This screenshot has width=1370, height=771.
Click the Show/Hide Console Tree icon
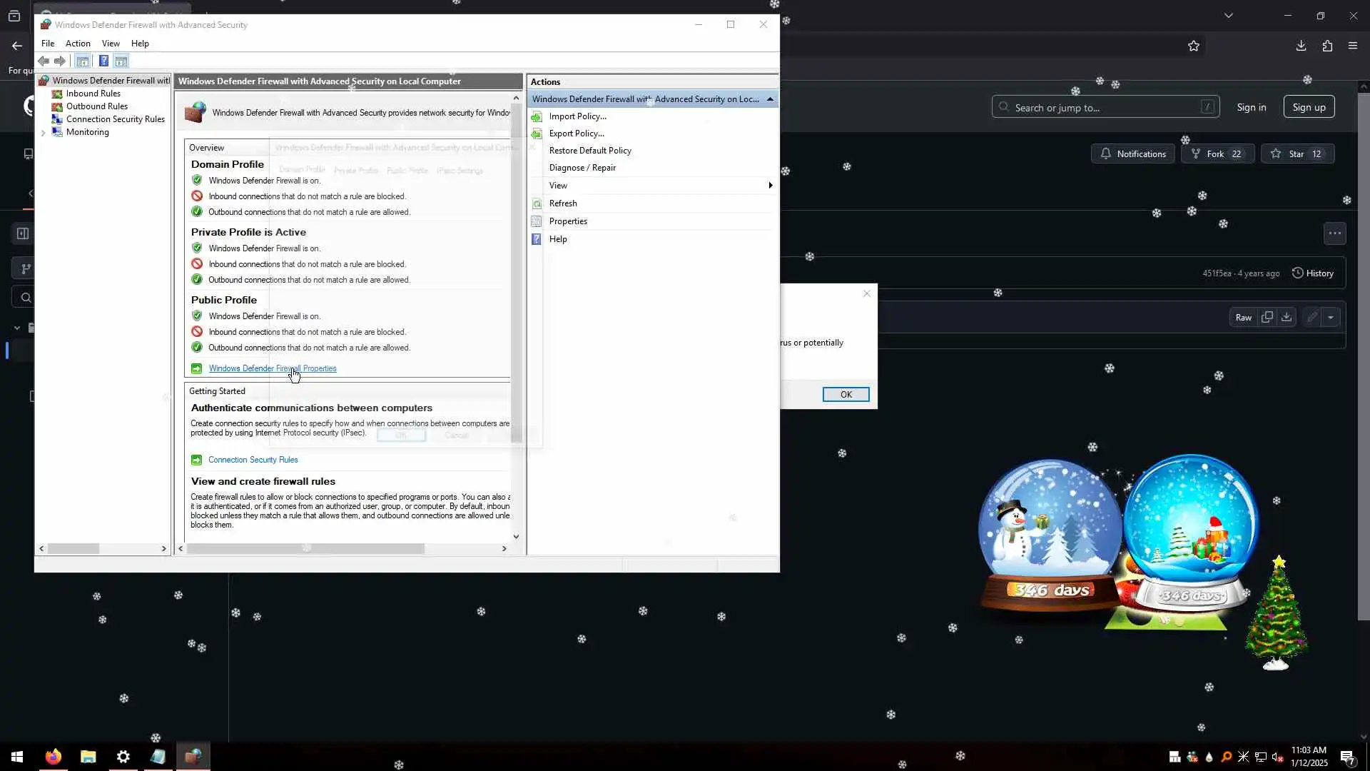click(83, 61)
